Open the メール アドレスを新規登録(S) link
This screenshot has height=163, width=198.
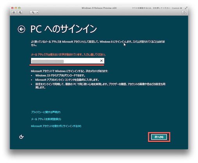(46, 119)
